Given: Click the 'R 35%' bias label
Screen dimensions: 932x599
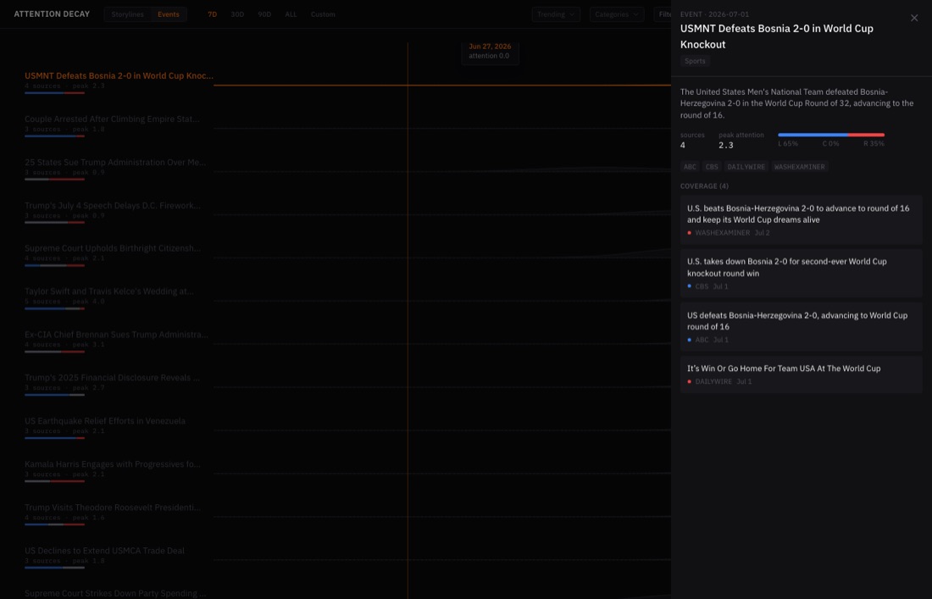Looking at the screenshot, I should click(x=874, y=144).
